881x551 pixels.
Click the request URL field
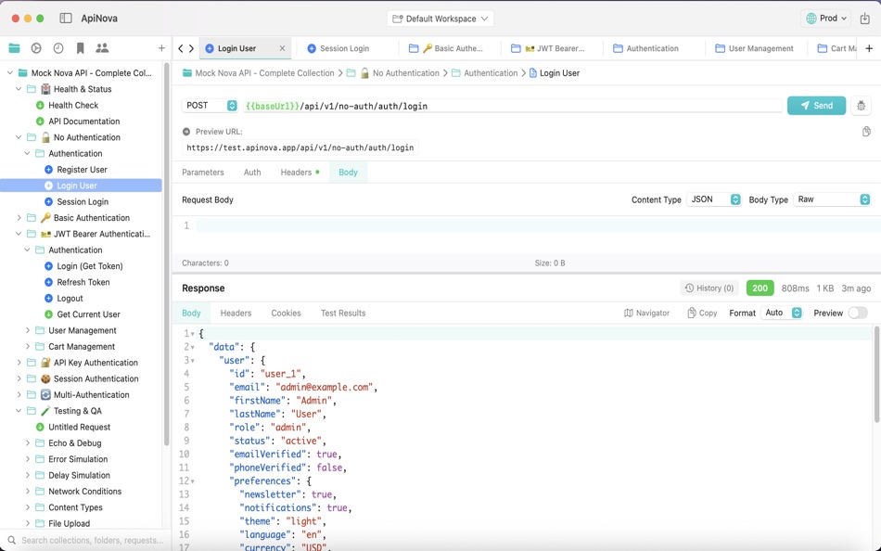click(513, 106)
